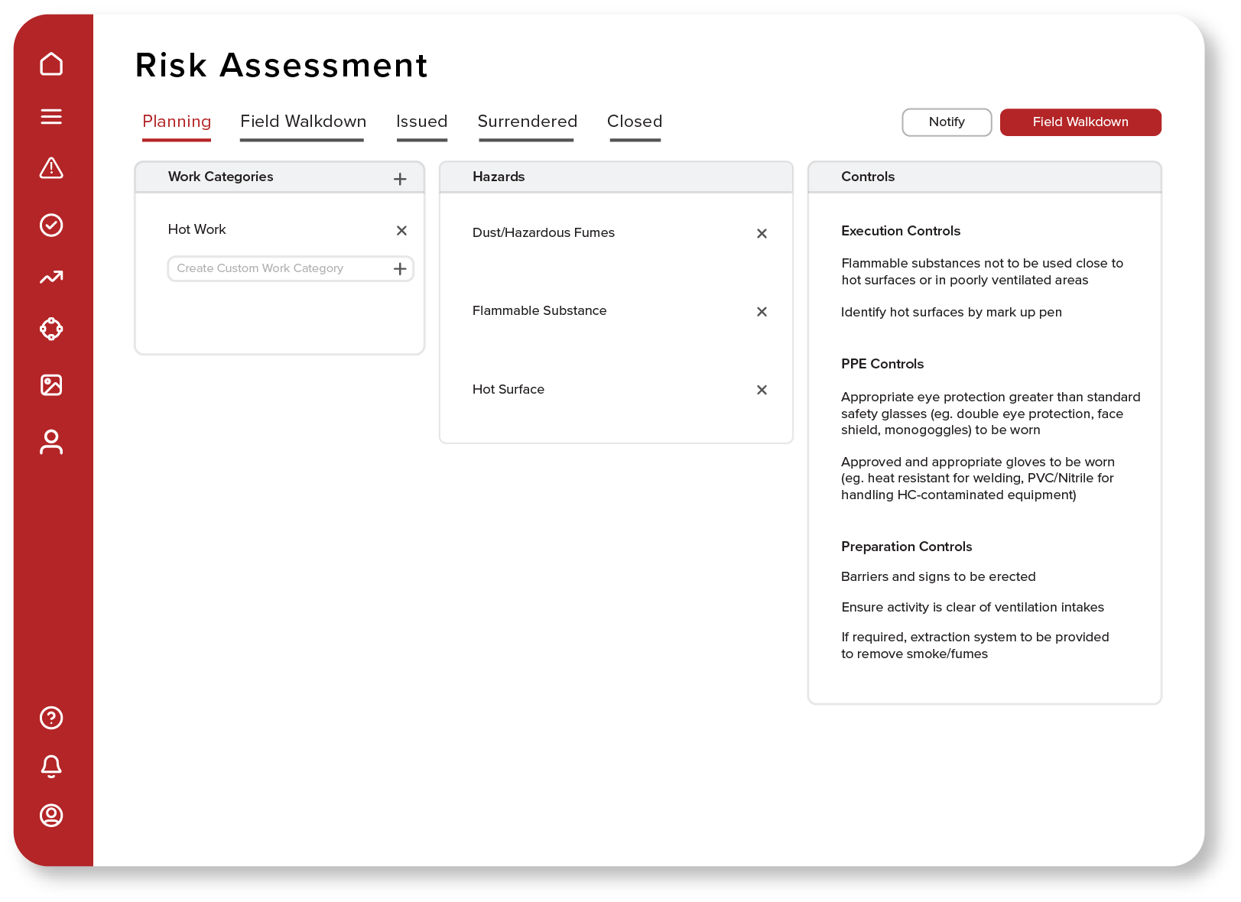Click the red Field Walkdown button
This screenshot has width=1241, height=902.
(1080, 122)
